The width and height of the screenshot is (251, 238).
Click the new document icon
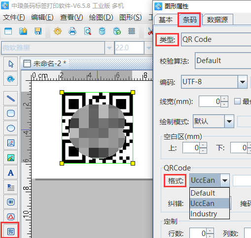(8, 31)
